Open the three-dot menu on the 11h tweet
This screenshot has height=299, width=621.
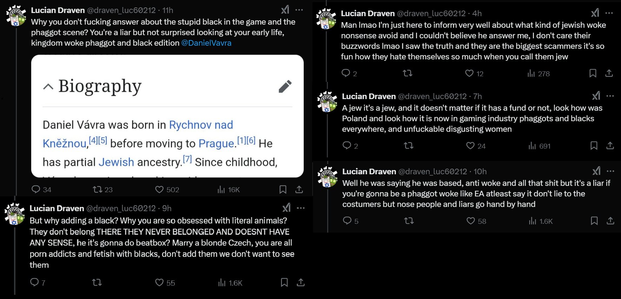coord(299,10)
